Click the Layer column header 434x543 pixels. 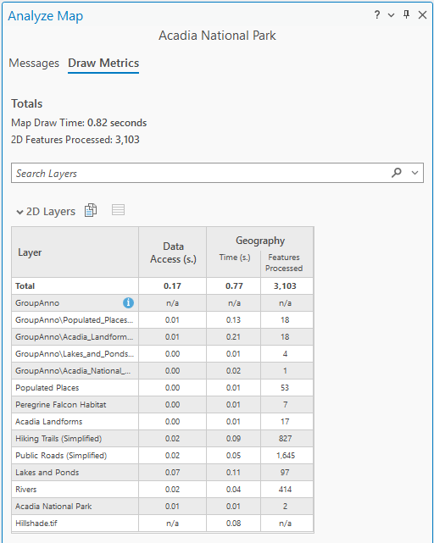point(75,252)
